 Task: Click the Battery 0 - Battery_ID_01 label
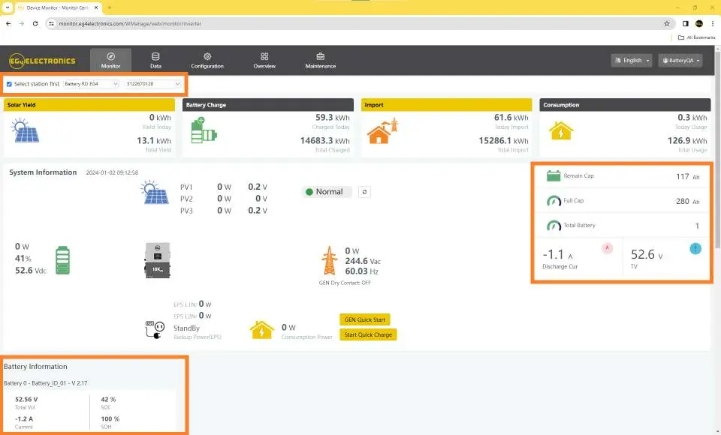coord(46,383)
